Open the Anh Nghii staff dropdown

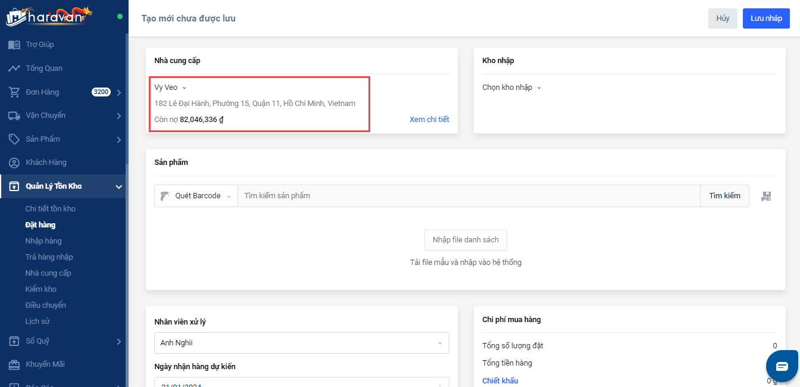coord(301,343)
